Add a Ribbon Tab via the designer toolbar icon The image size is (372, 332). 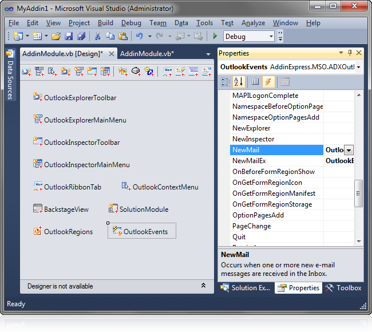click(x=167, y=72)
